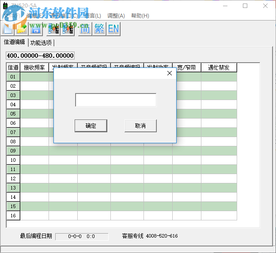Open the 语言(L) menu
The height and width of the screenshot is (253, 276).
[93, 16]
